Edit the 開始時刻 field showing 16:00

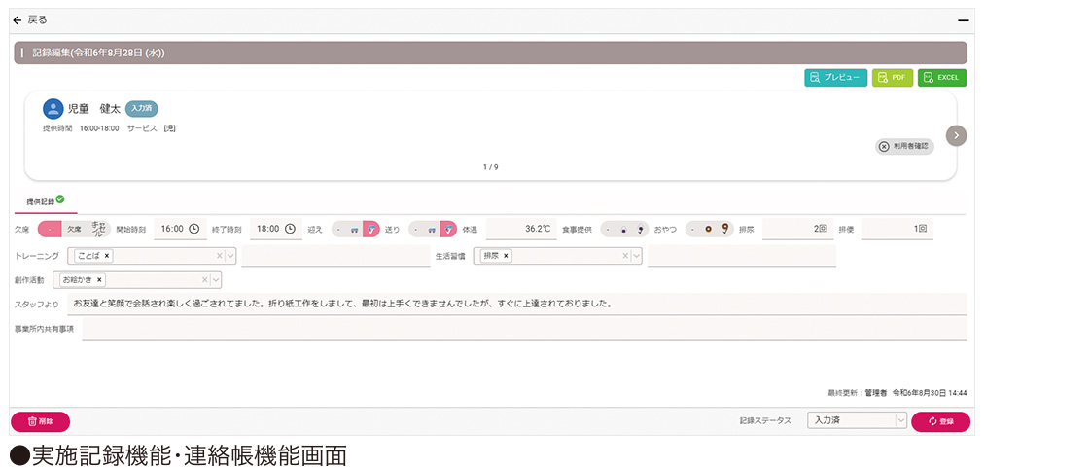(x=180, y=229)
